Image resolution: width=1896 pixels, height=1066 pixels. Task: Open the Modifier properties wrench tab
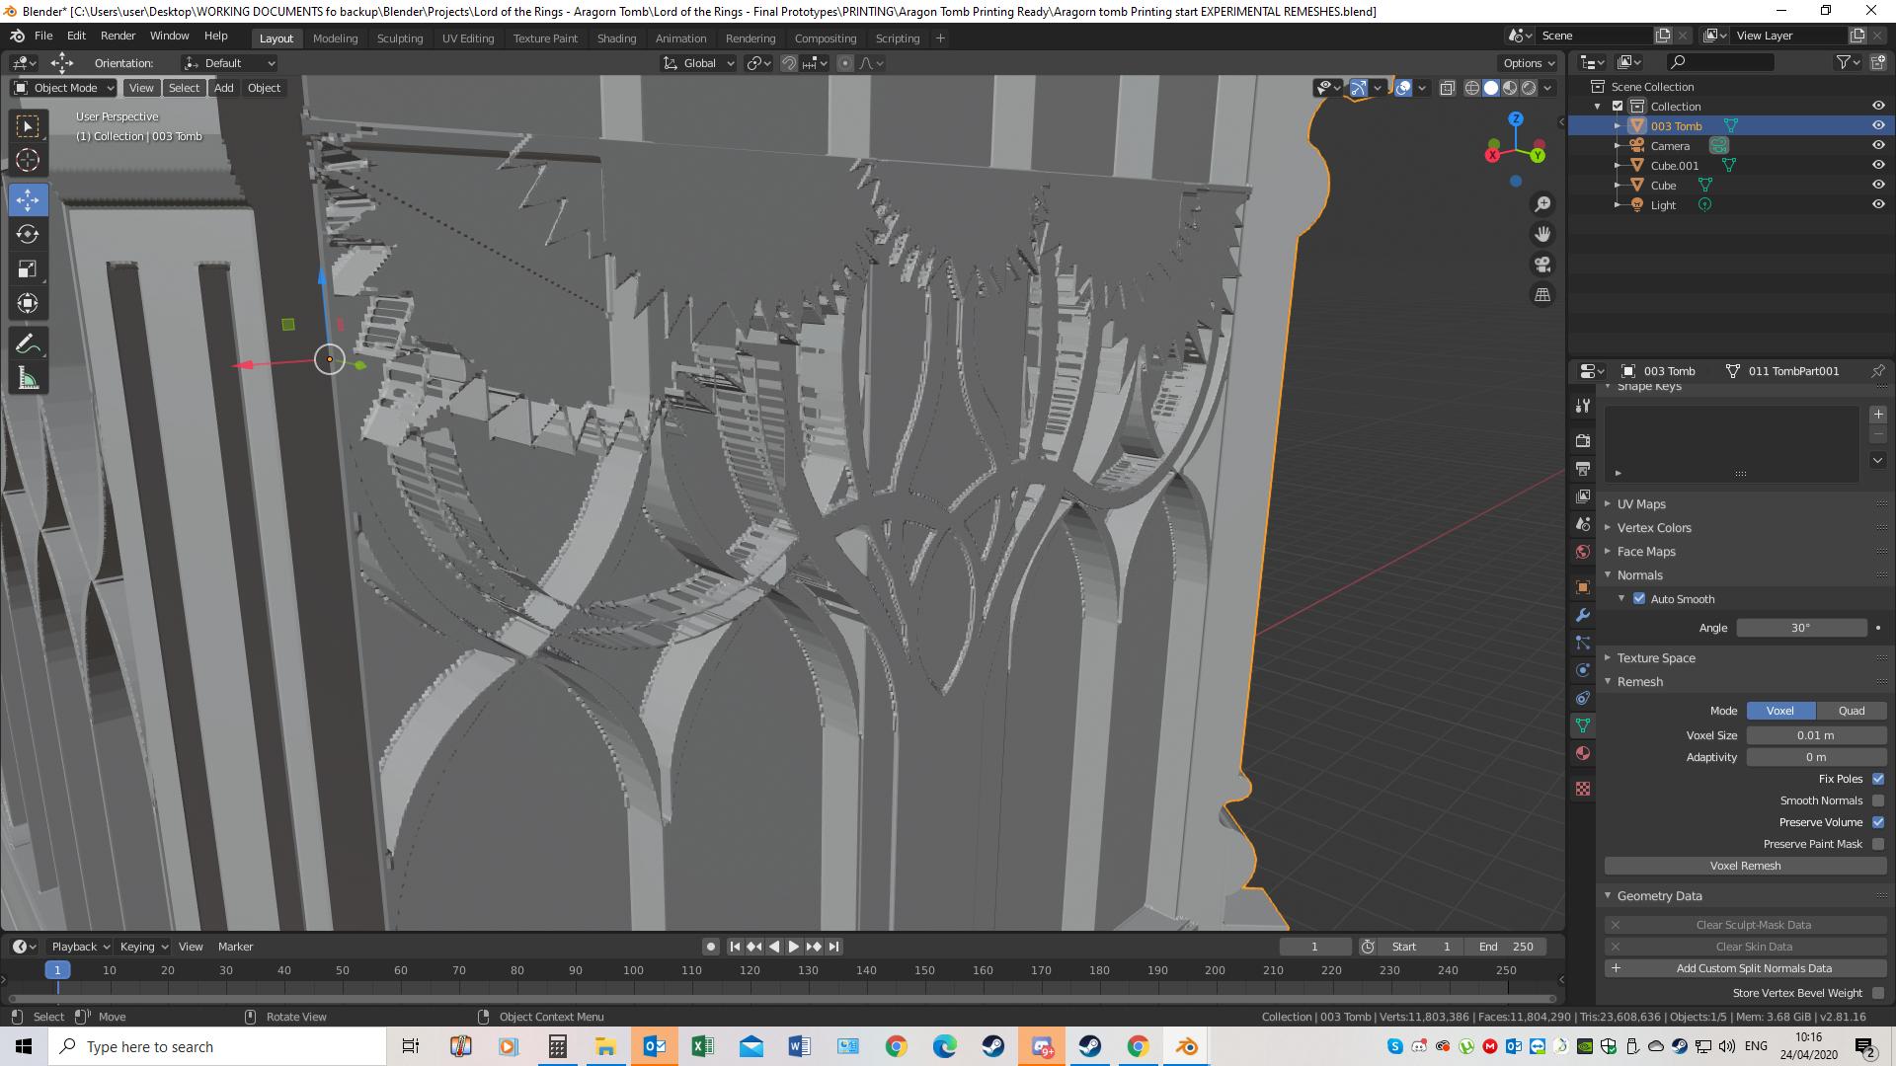pos(1583,615)
